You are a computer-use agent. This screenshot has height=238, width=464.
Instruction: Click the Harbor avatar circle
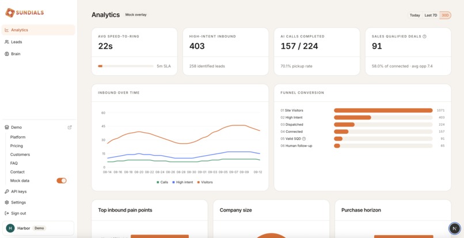(10, 228)
